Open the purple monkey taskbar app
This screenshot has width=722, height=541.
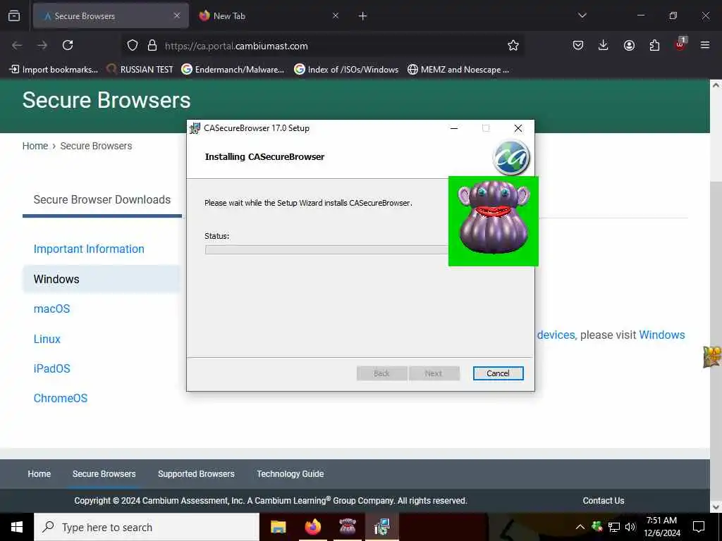coord(347,527)
